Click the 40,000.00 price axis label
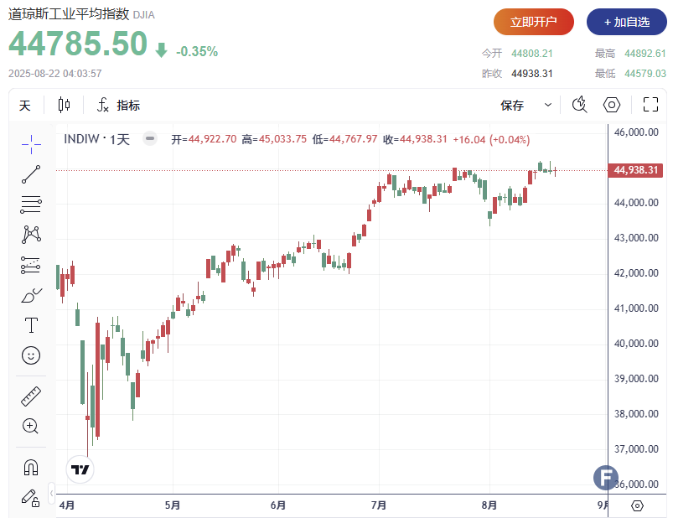Image resolution: width=673 pixels, height=518 pixels. click(x=636, y=344)
